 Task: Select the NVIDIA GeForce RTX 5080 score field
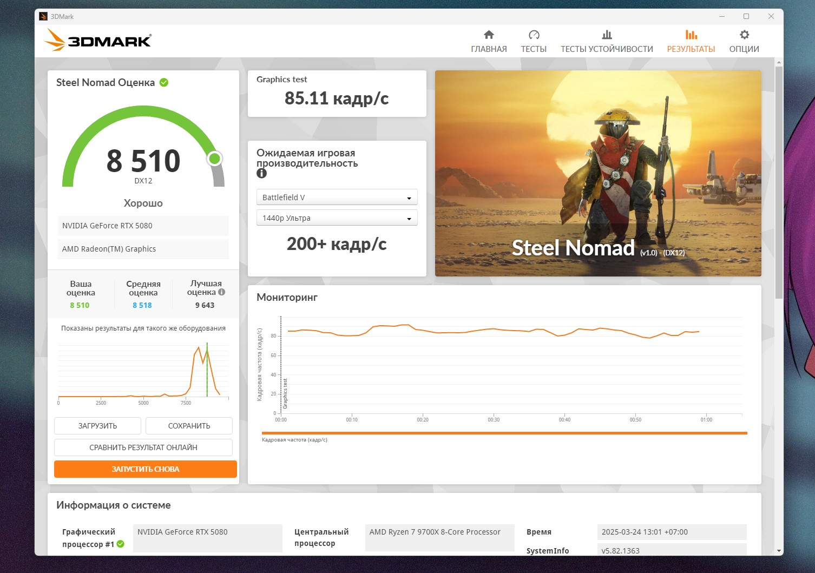(x=143, y=226)
